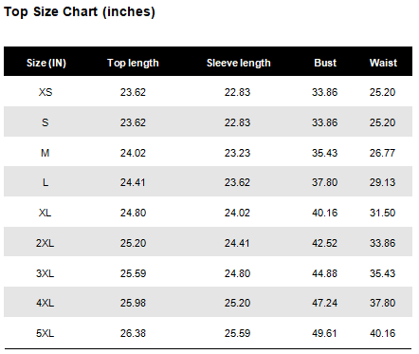Viewport: 419px width, 354px height.
Task: Select the L size row label
Action: point(46,182)
